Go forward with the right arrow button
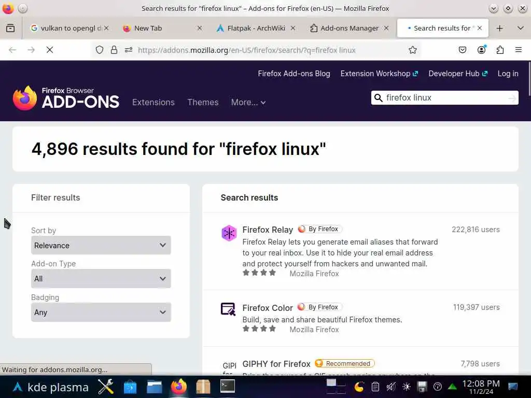531x398 pixels. click(x=31, y=50)
